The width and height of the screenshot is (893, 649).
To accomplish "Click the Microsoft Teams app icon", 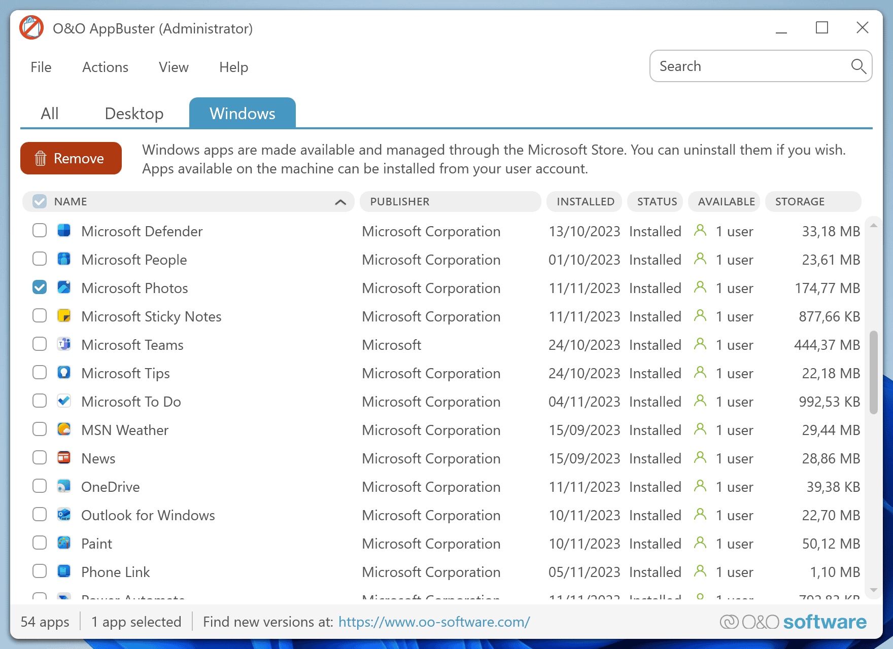I will (64, 344).
